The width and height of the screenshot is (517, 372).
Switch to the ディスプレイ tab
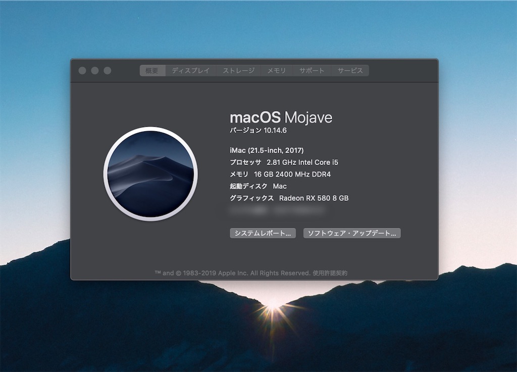click(x=190, y=71)
